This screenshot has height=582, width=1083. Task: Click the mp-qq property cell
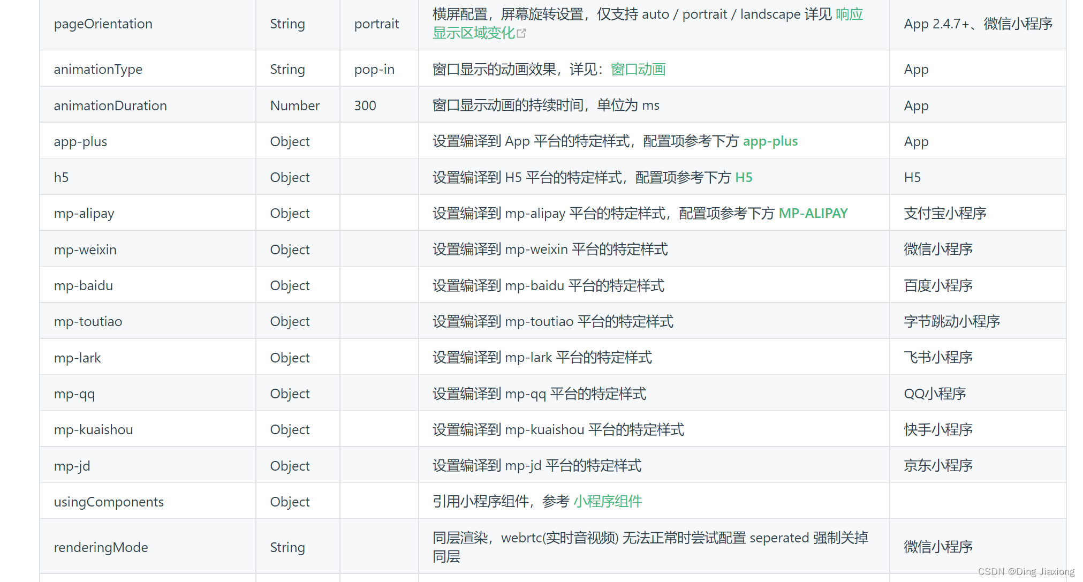[148, 394]
